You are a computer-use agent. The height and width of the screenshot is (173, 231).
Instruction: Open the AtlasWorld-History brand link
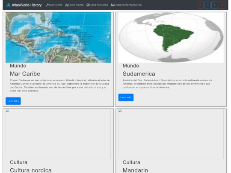[x=24, y=5]
